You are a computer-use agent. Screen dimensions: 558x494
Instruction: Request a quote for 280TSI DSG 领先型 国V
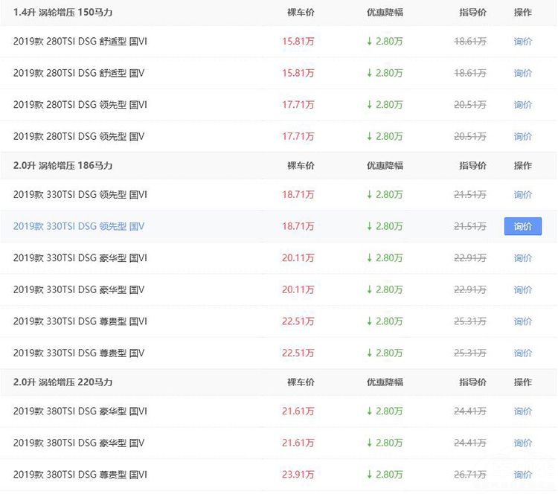pyautogui.click(x=522, y=136)
